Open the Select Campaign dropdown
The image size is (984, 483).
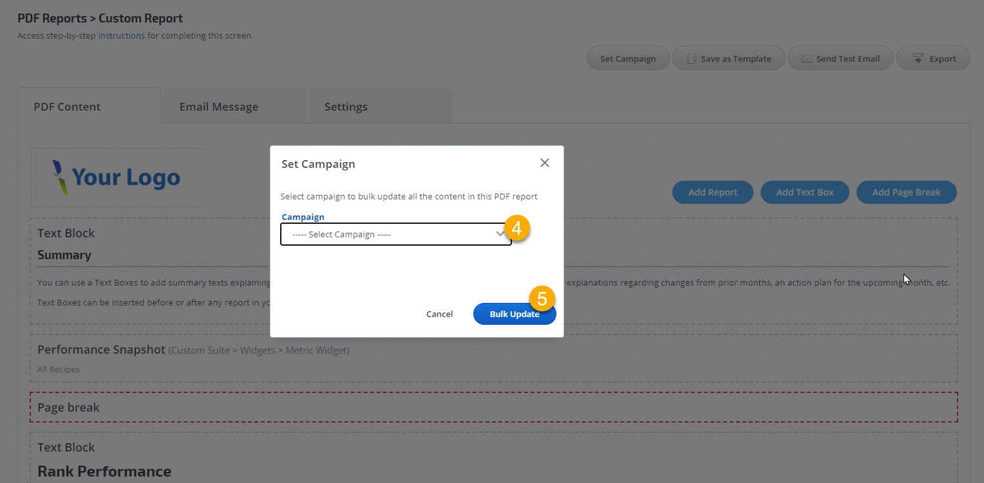[395, 235]
